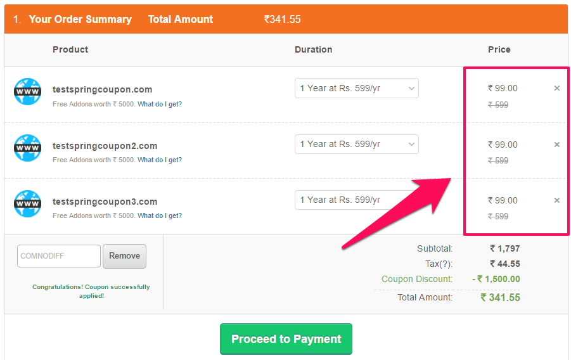The width and height of the screenshot is (571, 360).
Task: Click the Tax(?) help label
Action: tap(439, 264)
